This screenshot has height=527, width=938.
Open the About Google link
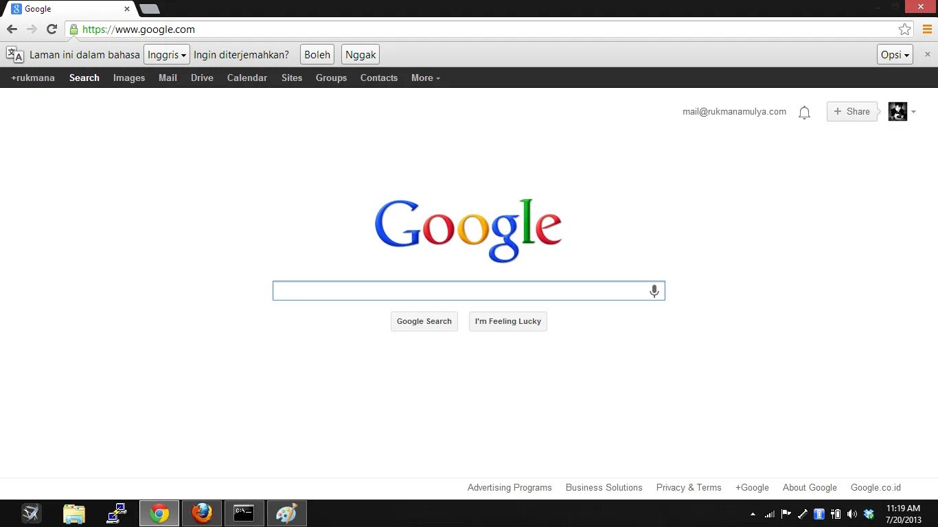tap(810, 488)
